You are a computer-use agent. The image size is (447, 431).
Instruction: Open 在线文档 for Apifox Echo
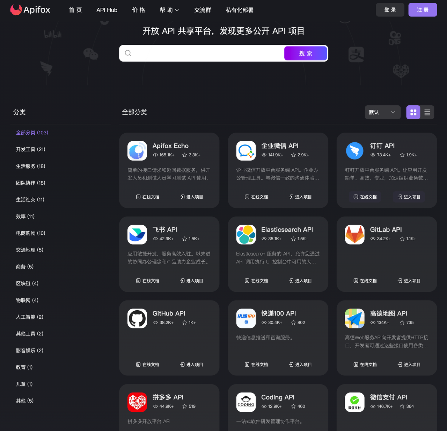tap(147, 197)
